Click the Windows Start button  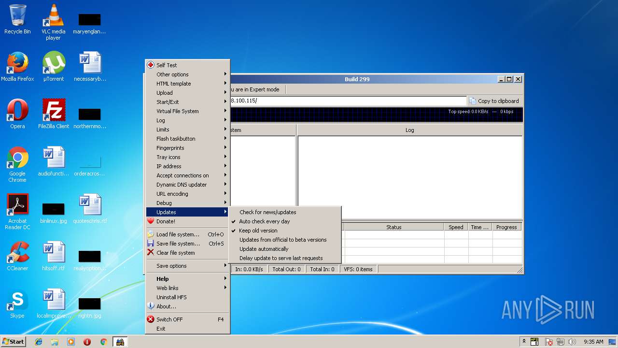[14, 342]
